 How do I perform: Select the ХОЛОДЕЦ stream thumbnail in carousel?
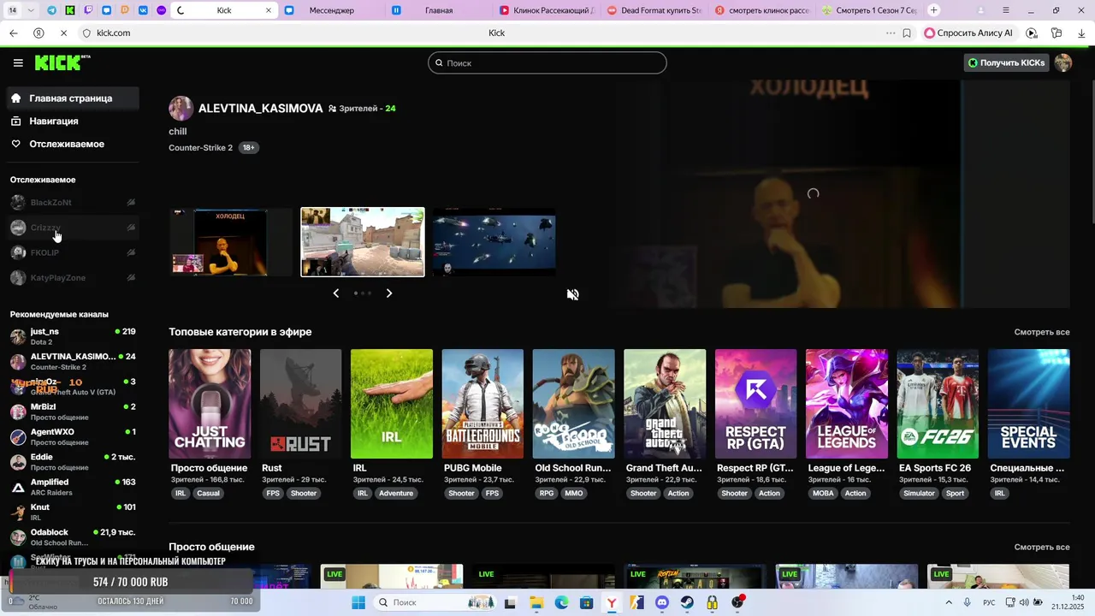coord(230,242)
